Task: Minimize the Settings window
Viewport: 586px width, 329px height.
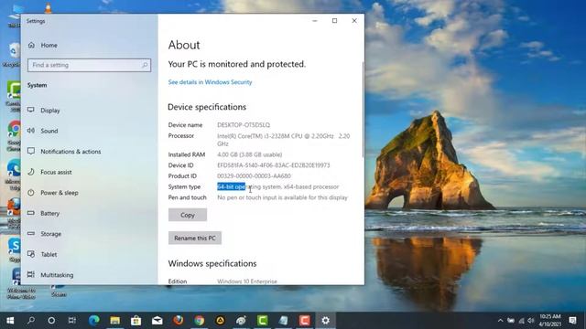Action: 315,20
